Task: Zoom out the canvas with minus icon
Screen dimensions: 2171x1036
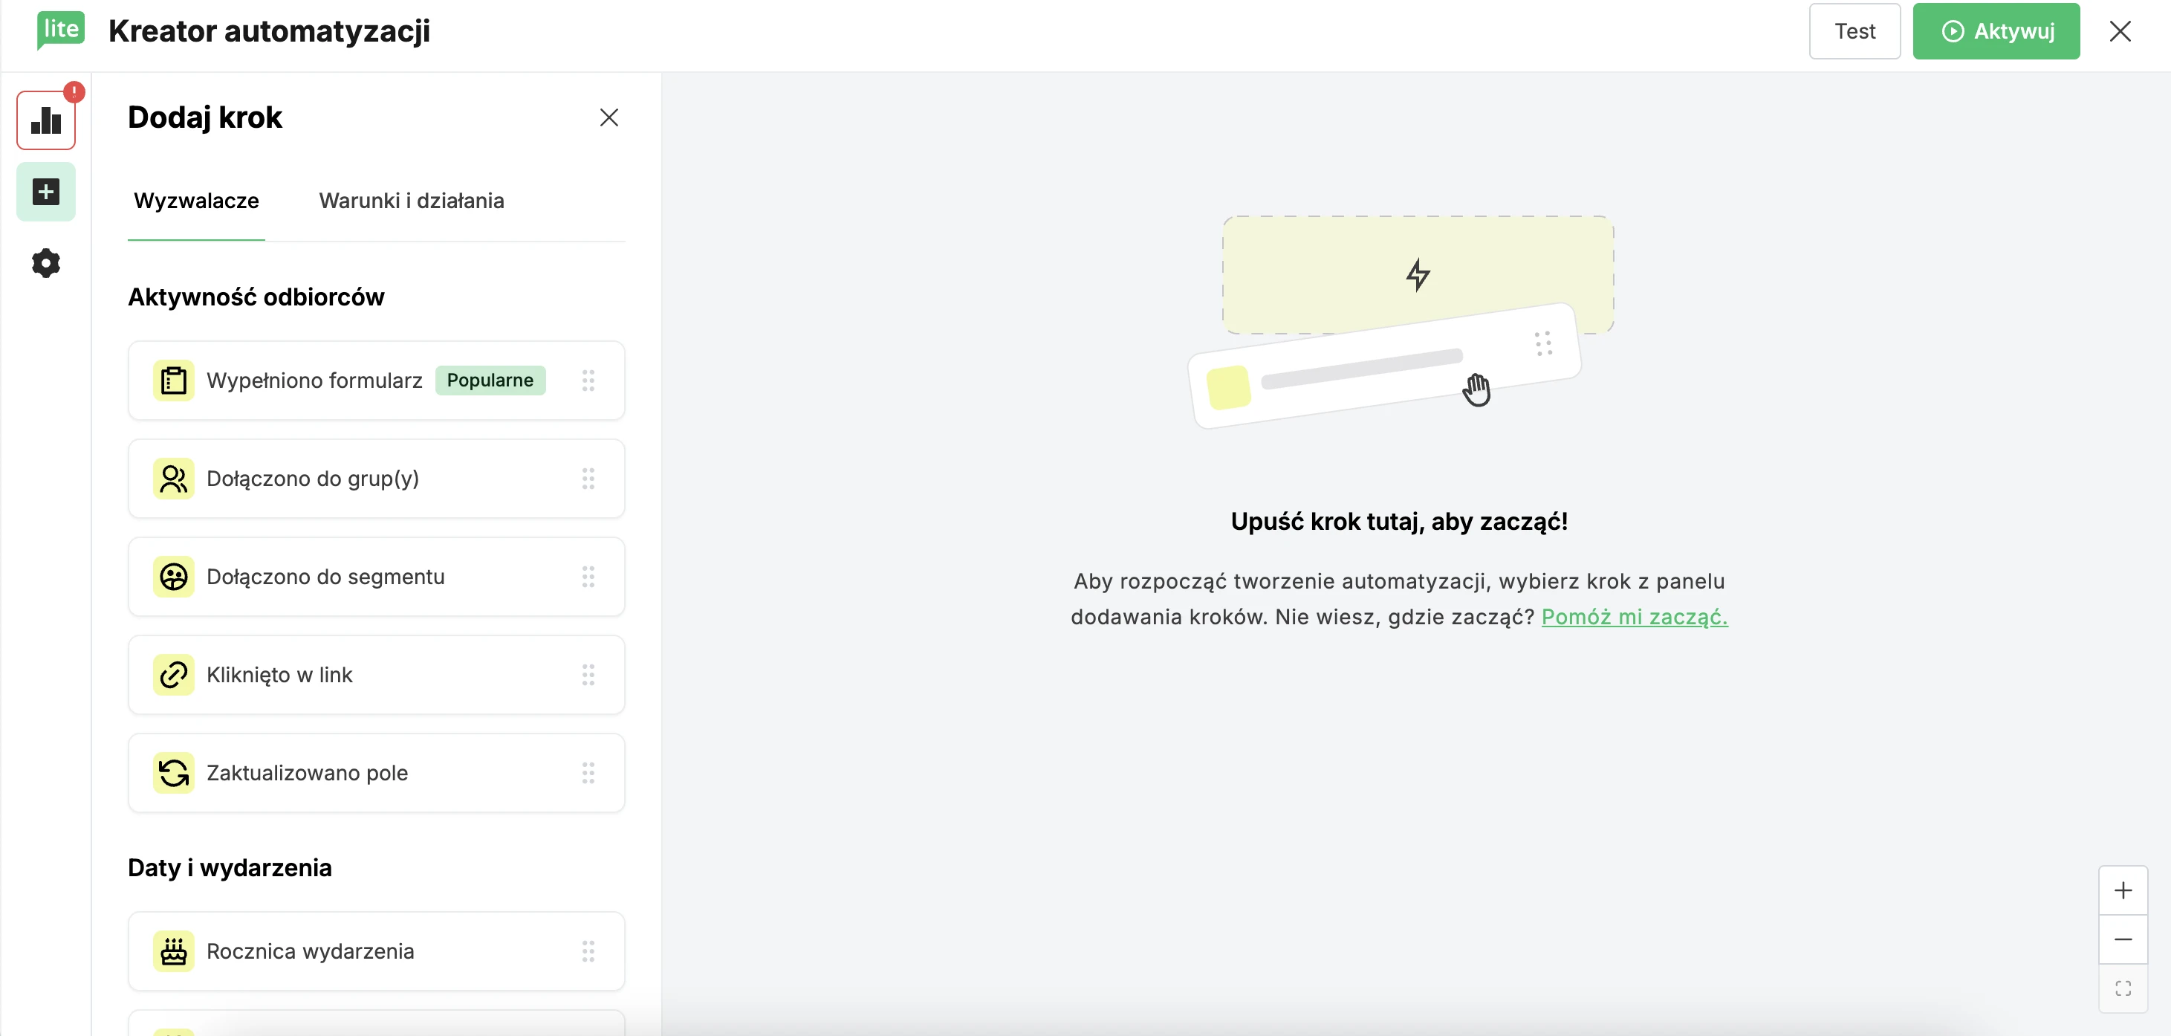Action: point(2123,939)
